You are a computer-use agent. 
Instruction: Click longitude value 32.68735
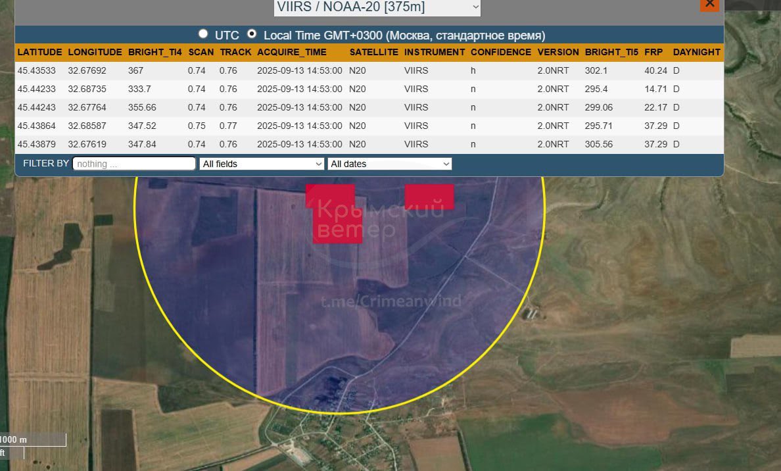tap(87, 89)
